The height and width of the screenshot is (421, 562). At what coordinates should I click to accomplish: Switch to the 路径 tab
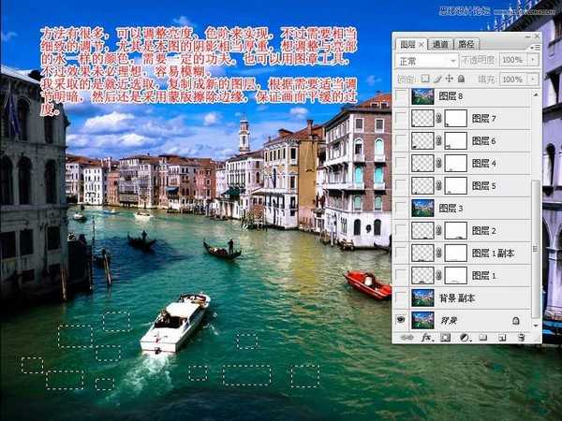pos(466,44)
